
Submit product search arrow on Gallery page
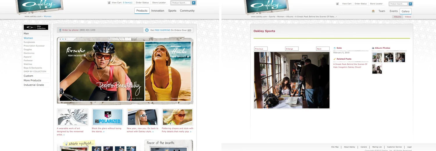(x=410, y=4)
